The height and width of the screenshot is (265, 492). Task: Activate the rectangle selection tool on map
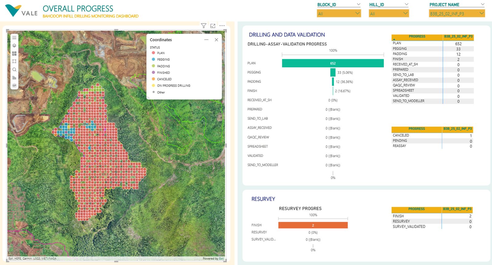[14, 62]
